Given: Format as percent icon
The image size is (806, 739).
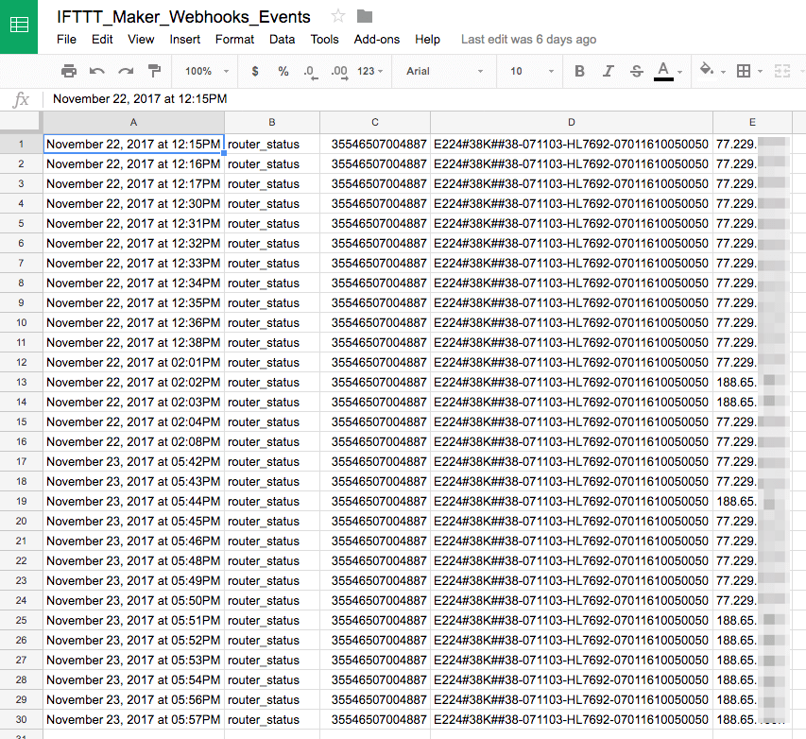Looking at the screenshot, I should point(283,71).
